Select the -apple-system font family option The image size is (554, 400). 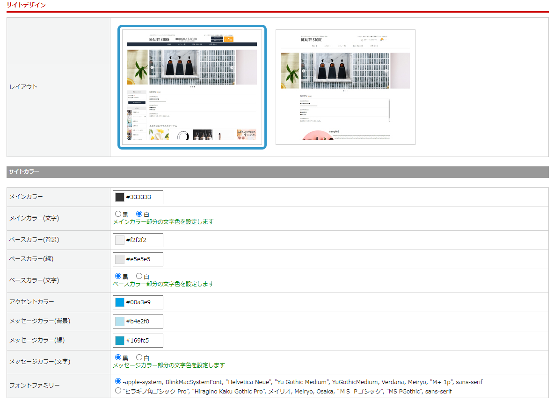pyautogui.click(x=118, y=381)
